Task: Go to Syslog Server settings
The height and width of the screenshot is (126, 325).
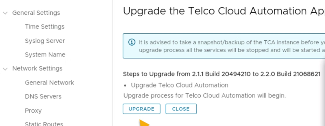Action: click(45, 41)
